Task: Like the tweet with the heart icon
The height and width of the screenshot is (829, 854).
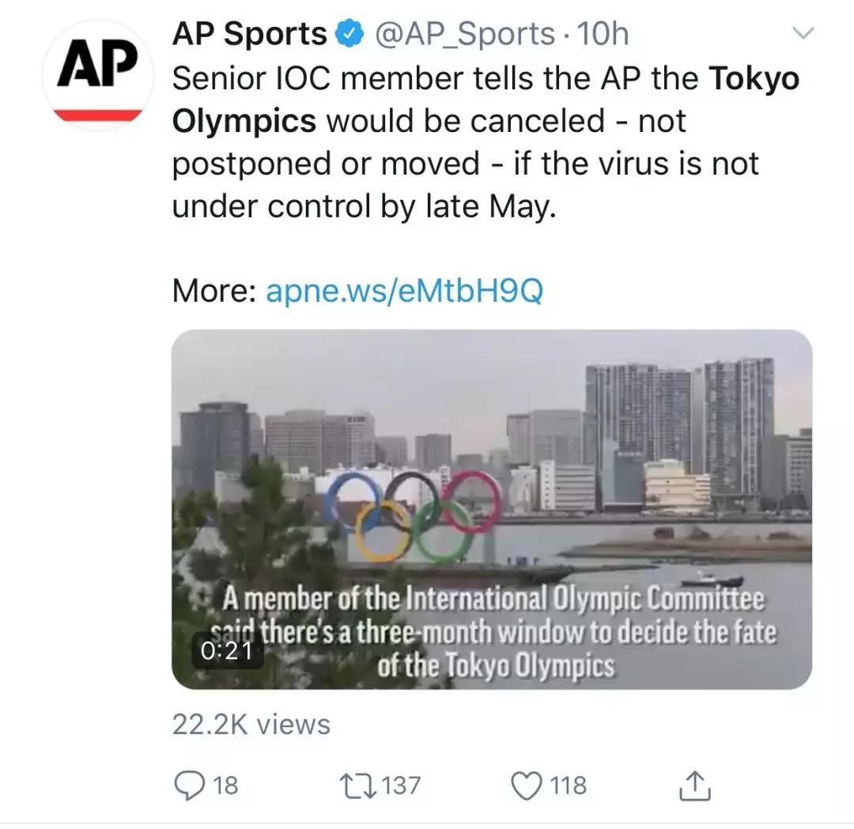Action: [526, 784]
